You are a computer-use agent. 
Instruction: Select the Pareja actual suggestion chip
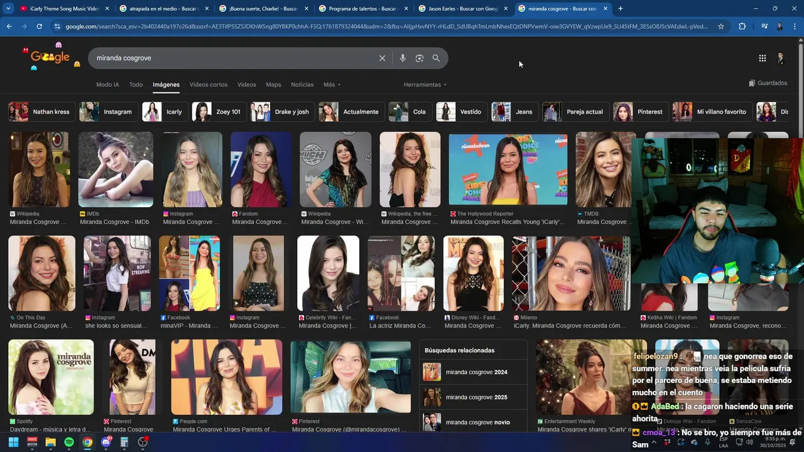click(x=576, y=112)
